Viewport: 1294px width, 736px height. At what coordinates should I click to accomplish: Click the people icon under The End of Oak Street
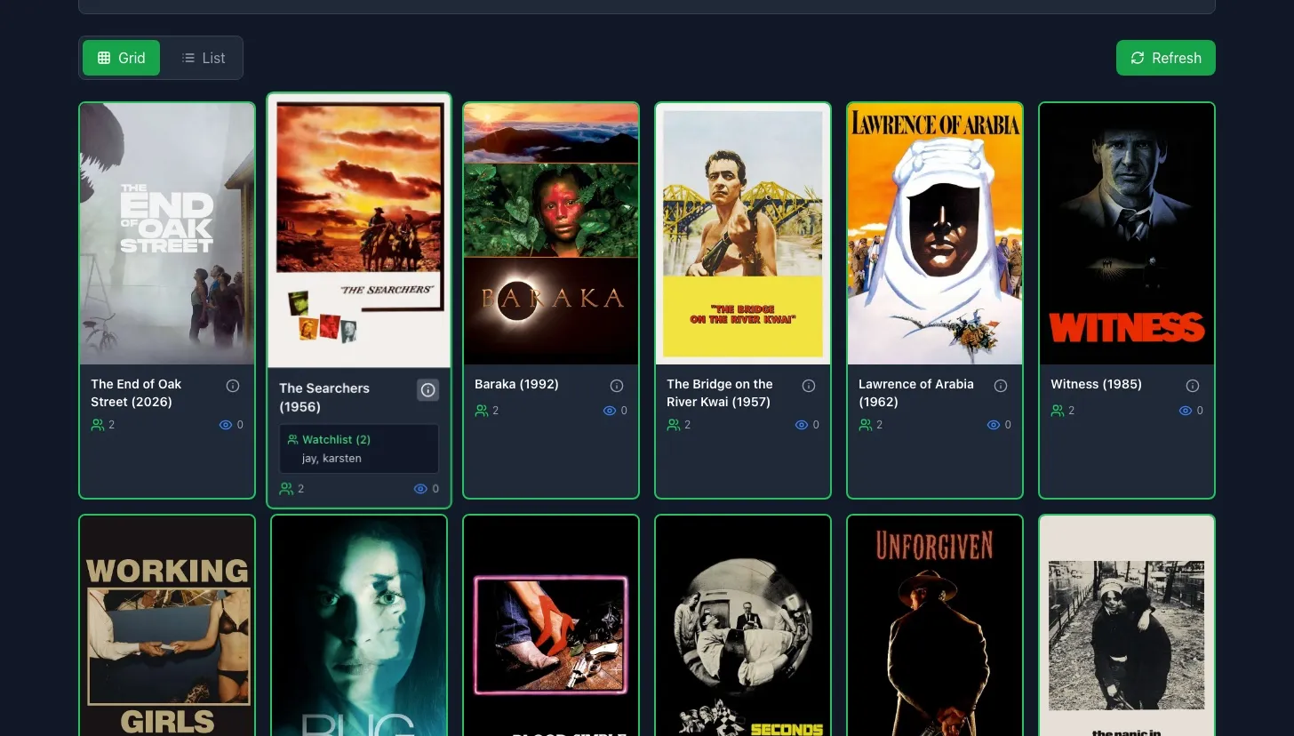tap(98, 425)
